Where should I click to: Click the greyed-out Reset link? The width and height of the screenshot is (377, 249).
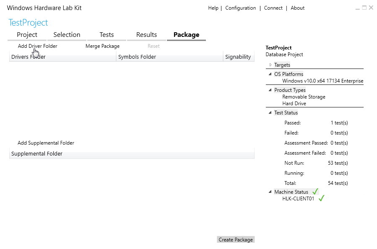[x=153, y=46]
